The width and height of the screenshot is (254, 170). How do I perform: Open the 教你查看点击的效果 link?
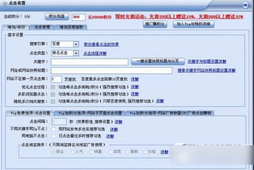tap(101, 44)
